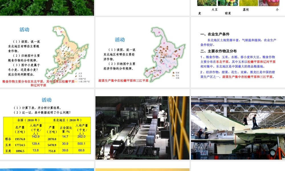Screen dimensions: 285x171
Task: Click the economic crops map with pink regions
Action: [x=164, y=54]
